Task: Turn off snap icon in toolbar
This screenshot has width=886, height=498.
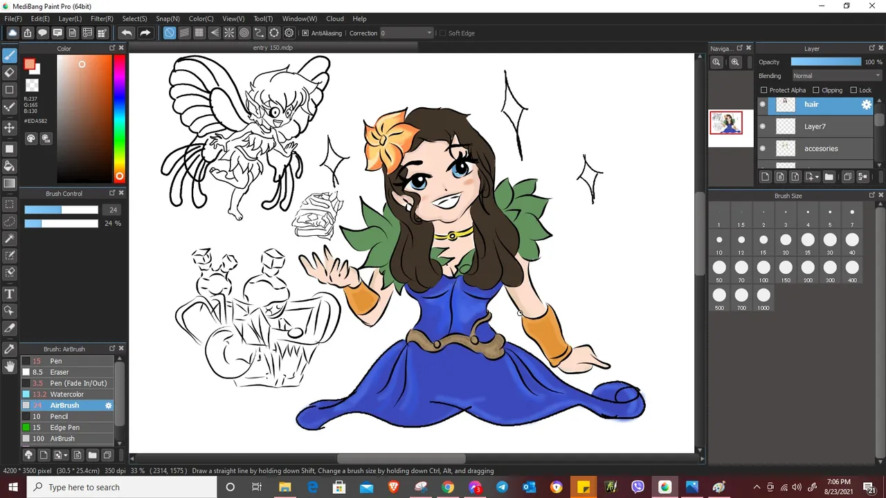Action: 169,33
